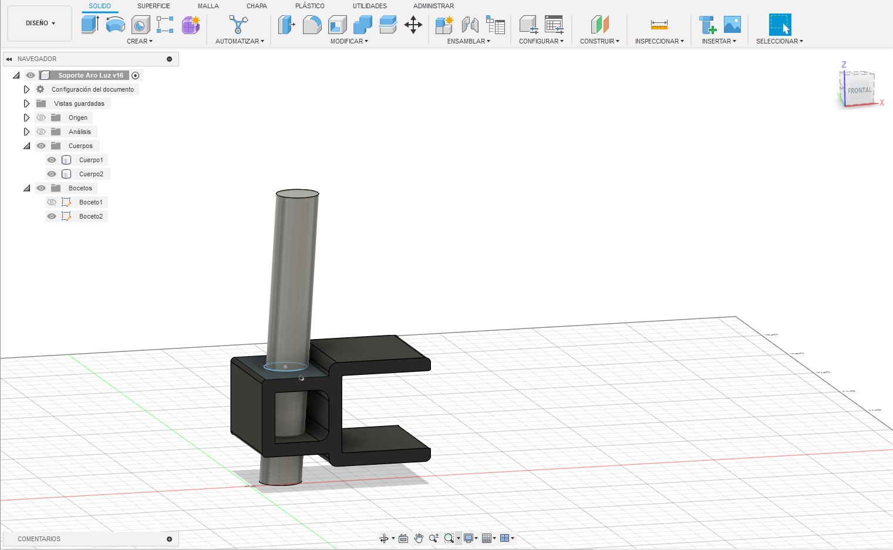Select the Shell tool icon

[x=338, y=25]
